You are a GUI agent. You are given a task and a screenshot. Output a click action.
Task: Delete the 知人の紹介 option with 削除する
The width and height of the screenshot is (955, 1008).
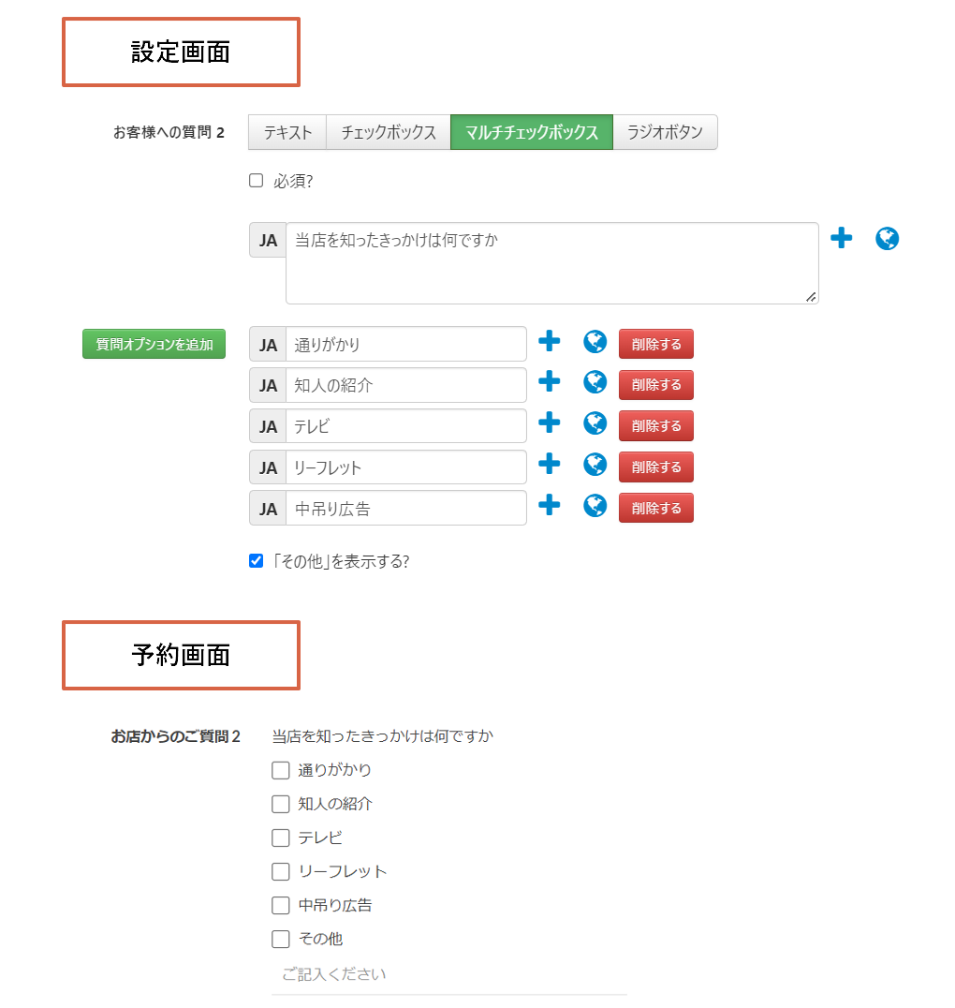(x=656, y=384)
